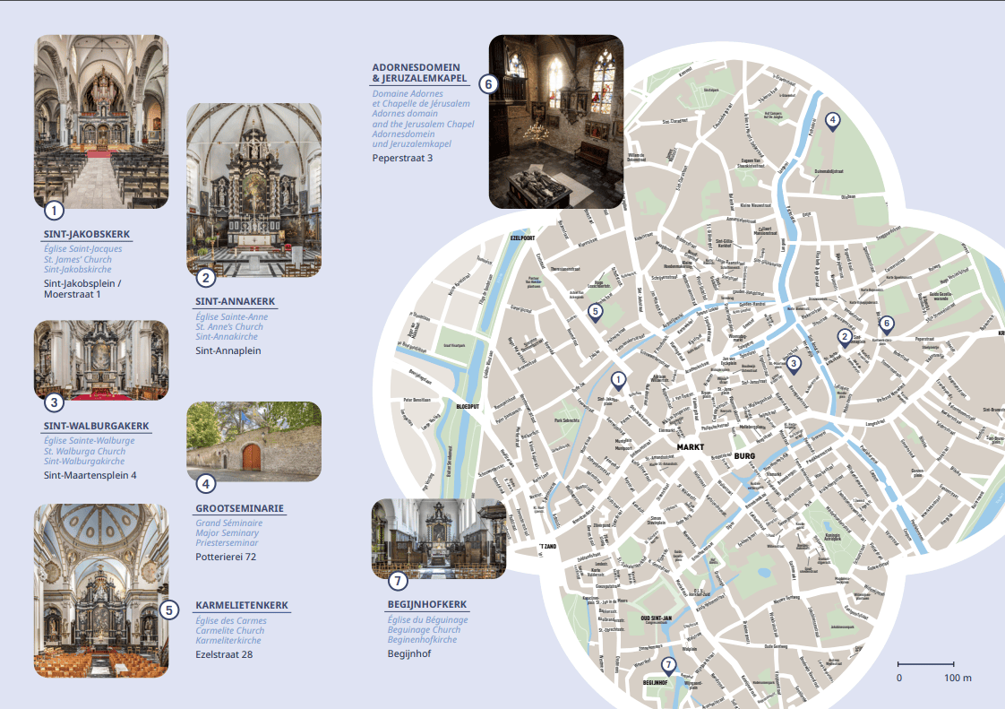Viewport: 1005px width, 709px height.
Task: Click the SINT-ANNAKERK heading
Action: pyautogui.click(x=236, y=301)
